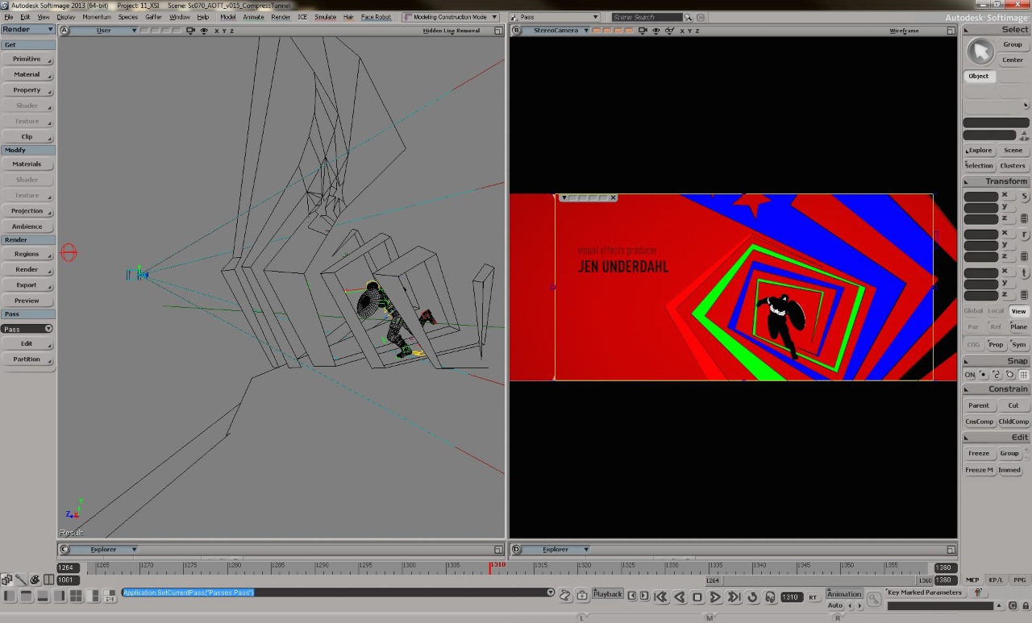The image size is (1032, 623).
Task: Toggle loop playback icon
Action: pos(752,597)
